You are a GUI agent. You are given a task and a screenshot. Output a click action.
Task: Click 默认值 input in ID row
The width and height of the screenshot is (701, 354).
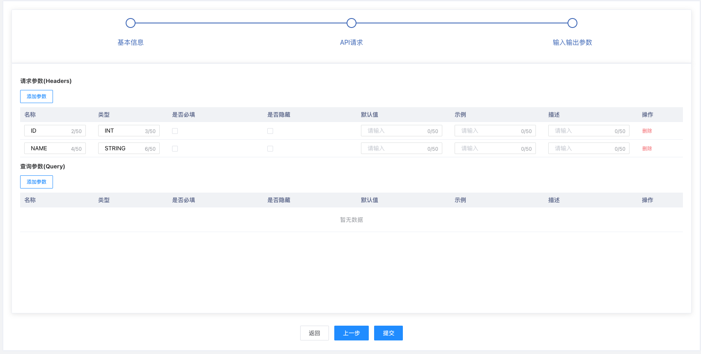(x=395, y=131)
